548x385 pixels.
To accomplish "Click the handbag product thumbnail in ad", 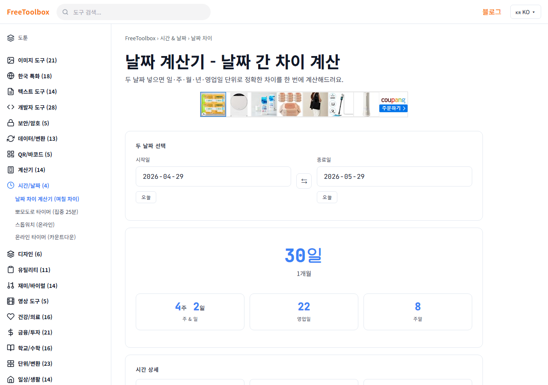I will click(316, 104).
